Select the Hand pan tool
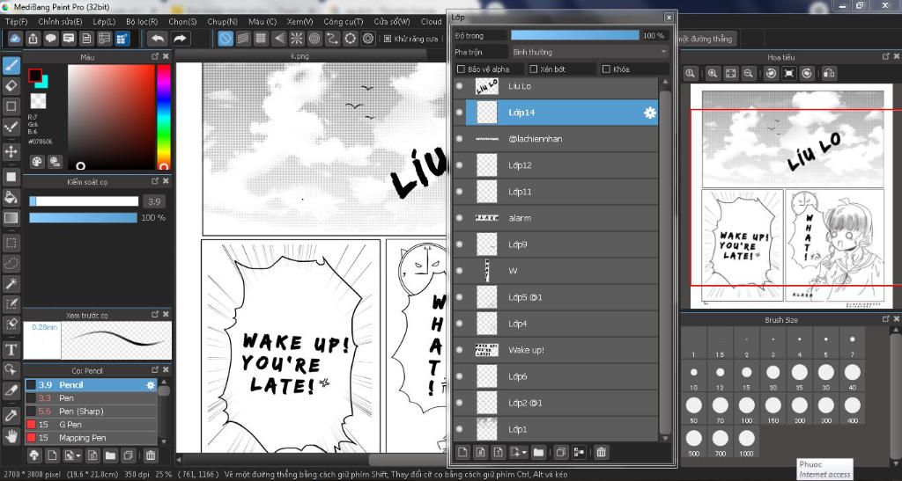Image resolution: width=902 pixels, height=481 pixels. pyautogui.click(x=11, y=436)
